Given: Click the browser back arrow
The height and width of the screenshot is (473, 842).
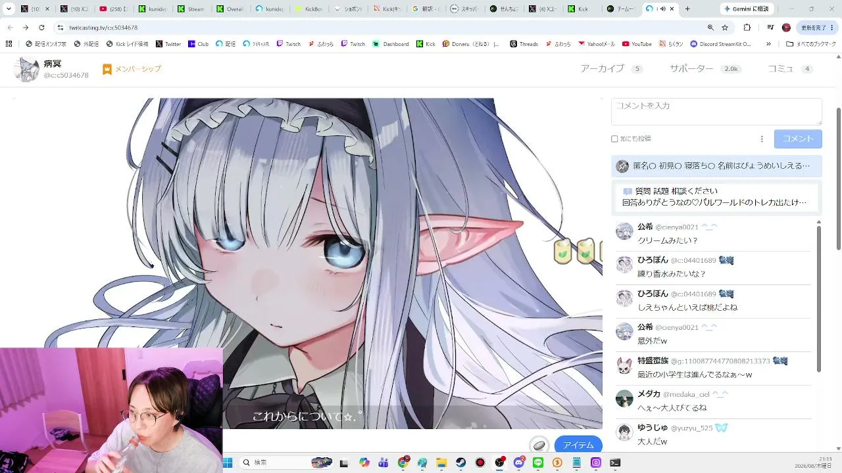Looking at the screenshot, I should 10,28.
